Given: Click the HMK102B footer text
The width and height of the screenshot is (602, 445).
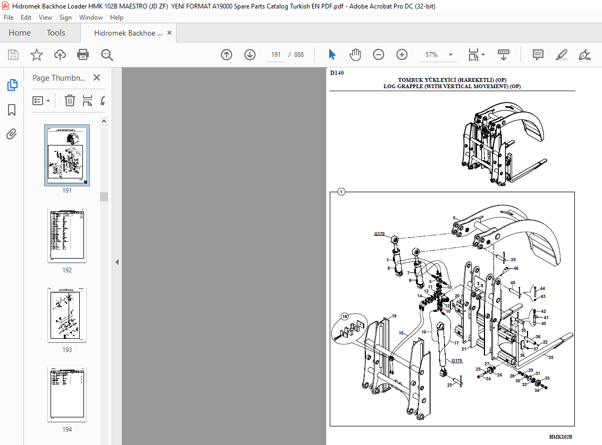Looking at the screenshot, I should pyautogui.click(x=561, y=437).
